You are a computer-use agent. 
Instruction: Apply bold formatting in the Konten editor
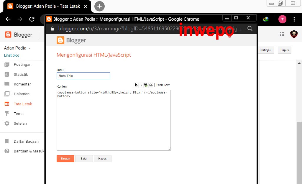(136, 85)
